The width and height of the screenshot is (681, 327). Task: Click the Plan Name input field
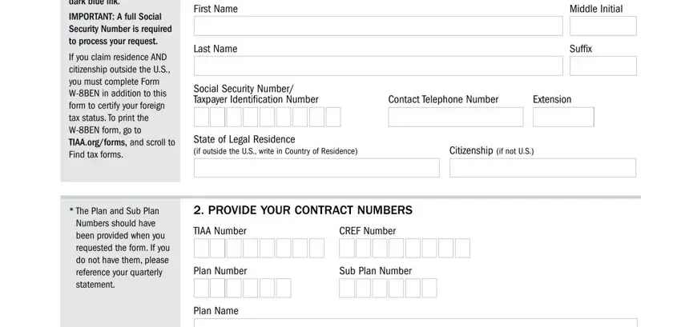415,323
